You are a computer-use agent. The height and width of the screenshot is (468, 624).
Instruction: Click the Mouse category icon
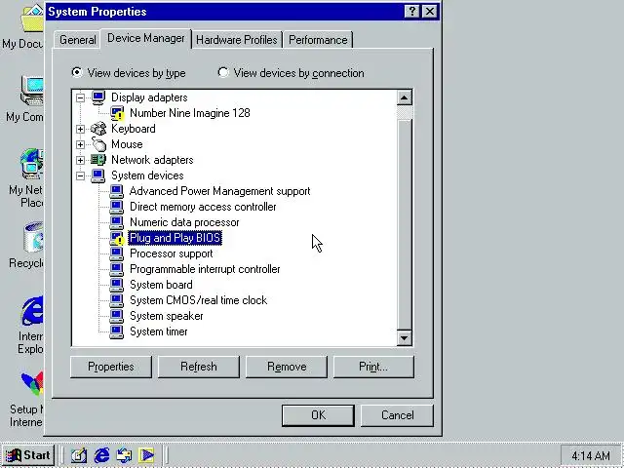(x=98, y=144)
